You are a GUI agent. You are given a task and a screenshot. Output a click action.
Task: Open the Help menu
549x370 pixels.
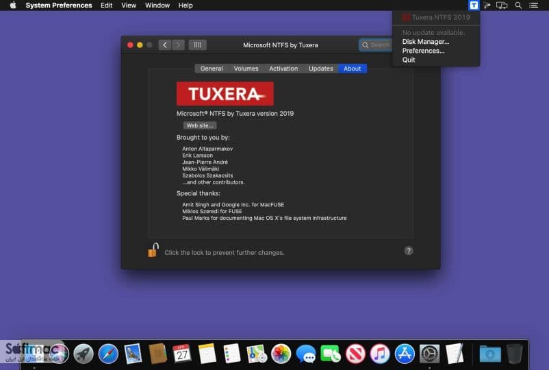186,5
